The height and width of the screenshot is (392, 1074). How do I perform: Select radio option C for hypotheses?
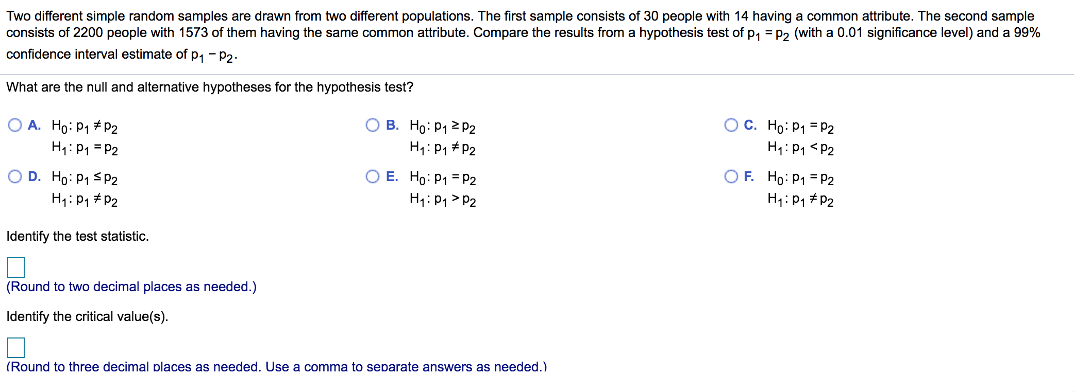(731, 125)
